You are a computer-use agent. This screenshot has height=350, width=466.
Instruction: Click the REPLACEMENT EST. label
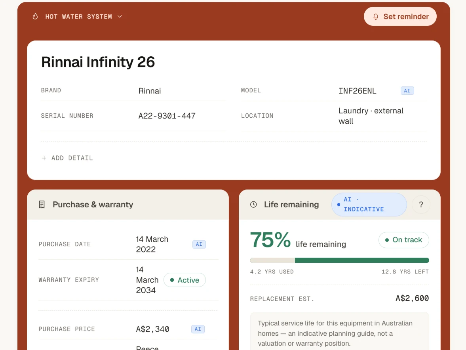point(282,299)
